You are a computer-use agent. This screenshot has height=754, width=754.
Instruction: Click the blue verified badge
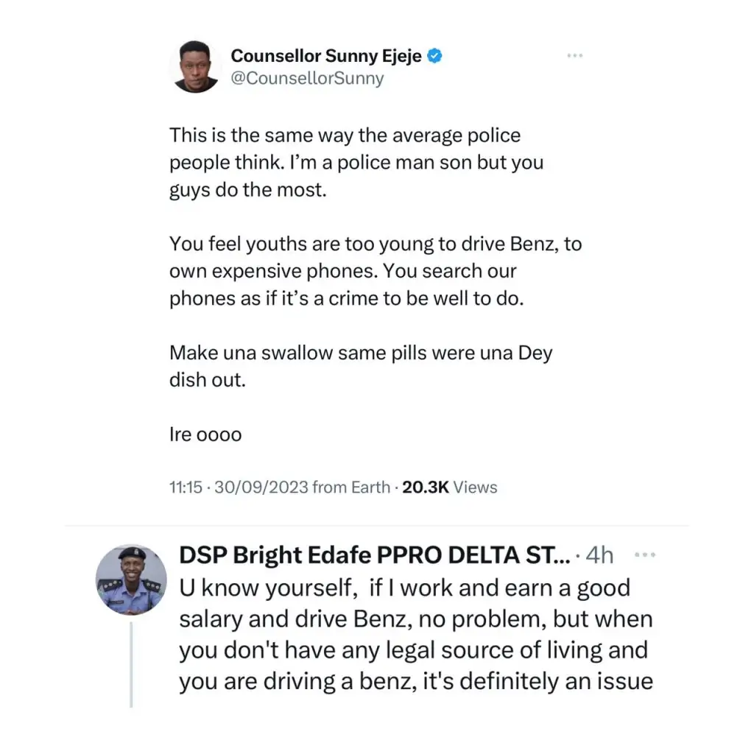pos(435,56)
